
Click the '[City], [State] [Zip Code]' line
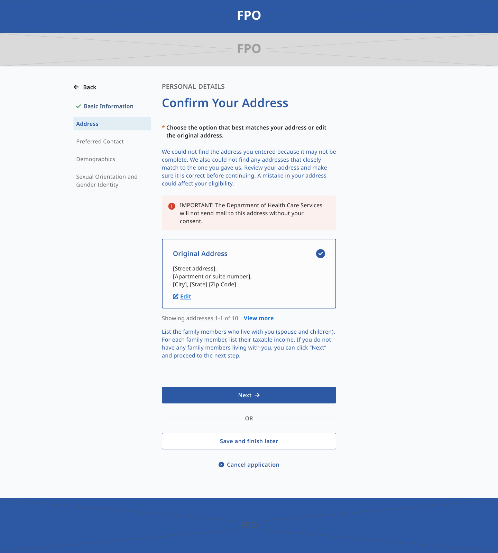click(x=204, y=284)
